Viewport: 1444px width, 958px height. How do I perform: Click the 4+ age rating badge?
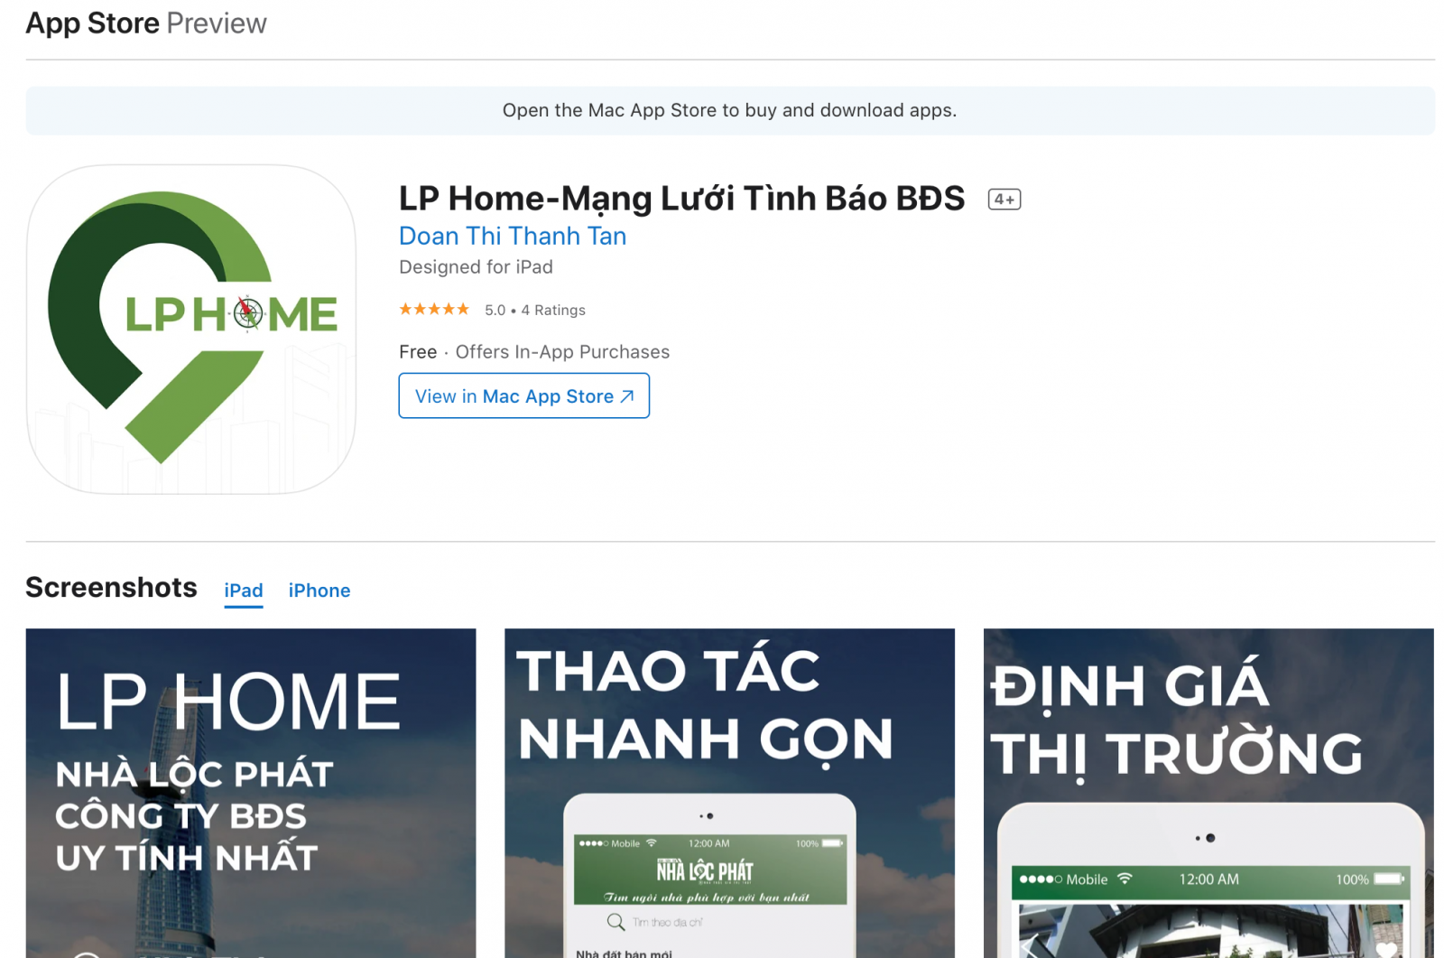[1004, 200]
